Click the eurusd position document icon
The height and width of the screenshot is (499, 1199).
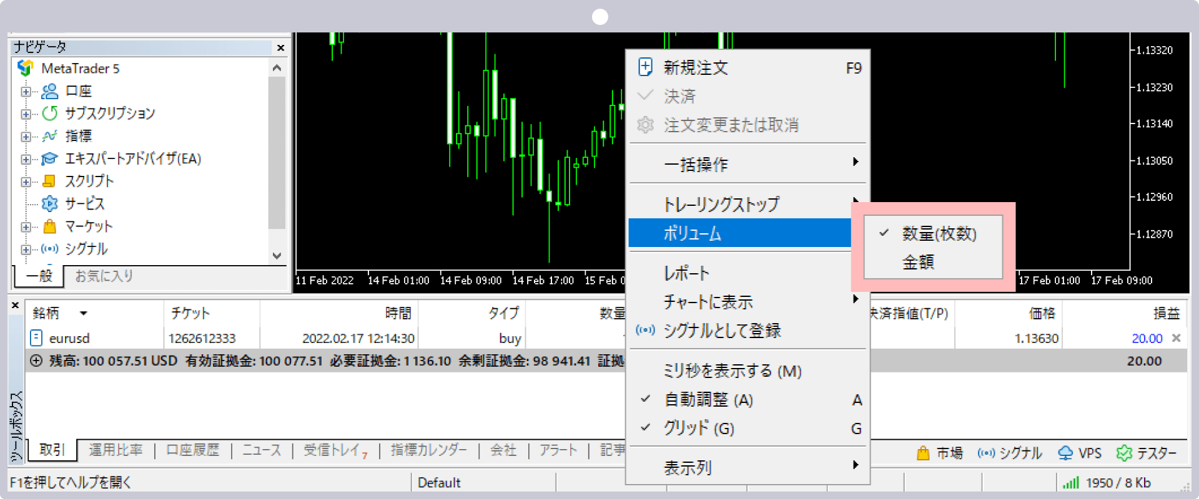(36, 338)
